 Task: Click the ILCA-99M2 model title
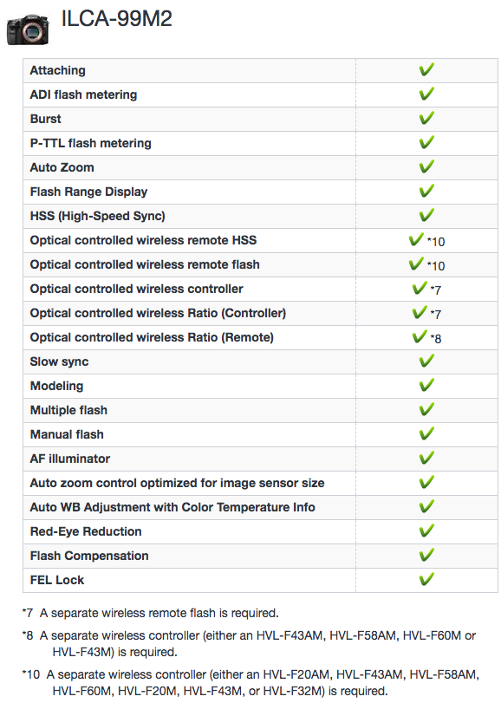click(x=116, y=19)
